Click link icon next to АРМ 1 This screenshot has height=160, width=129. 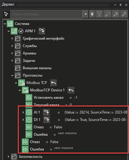42,31
